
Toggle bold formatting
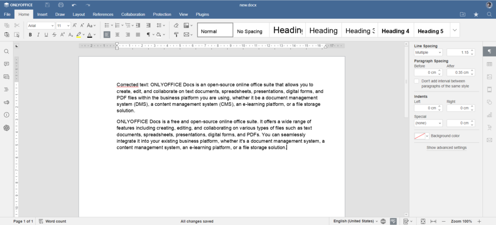coord(30,34)
